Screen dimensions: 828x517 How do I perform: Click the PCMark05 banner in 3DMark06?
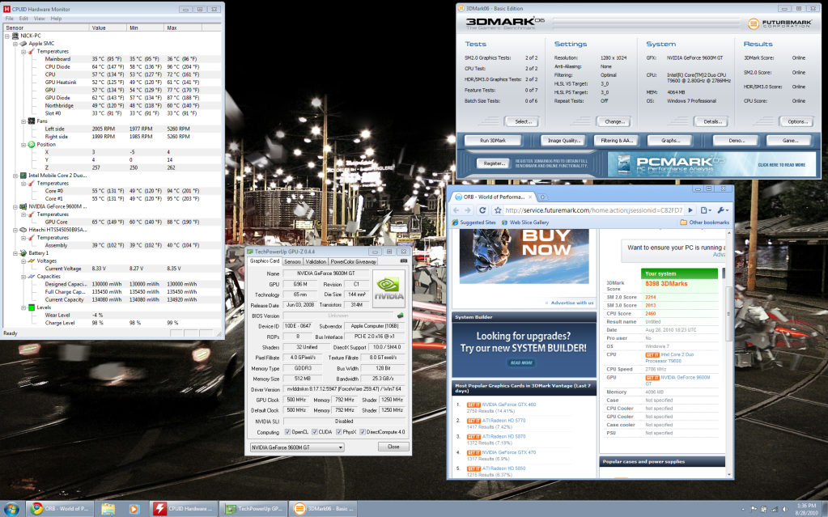point(711,164)
